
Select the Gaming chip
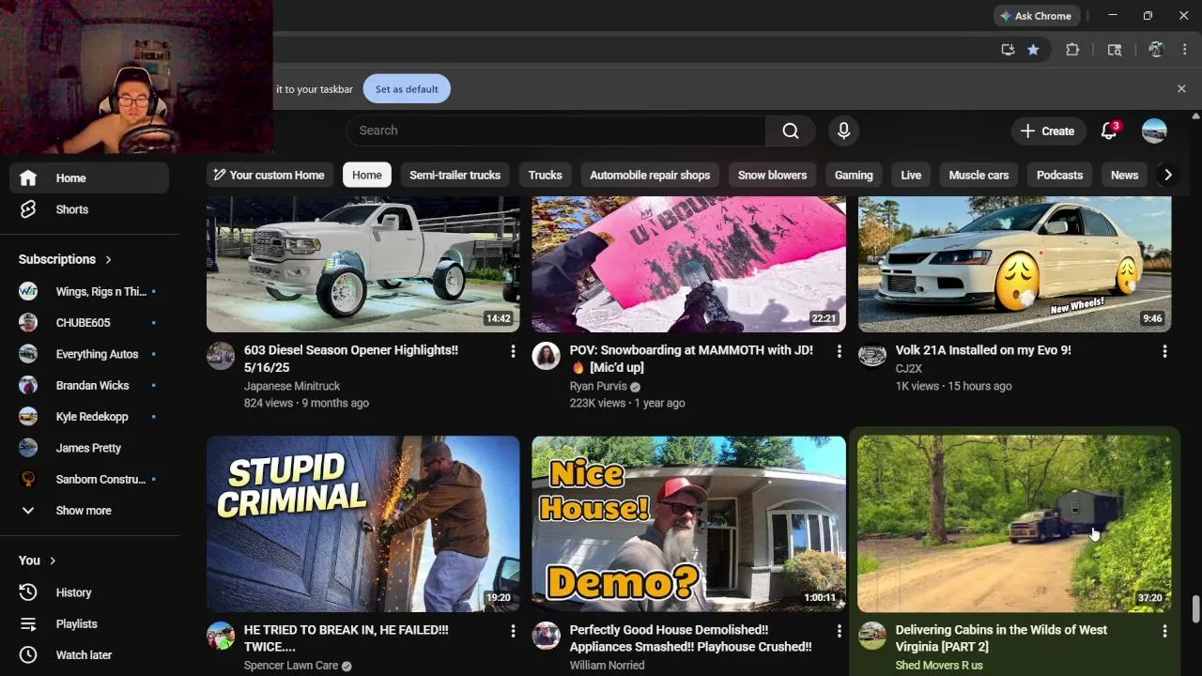854,175
